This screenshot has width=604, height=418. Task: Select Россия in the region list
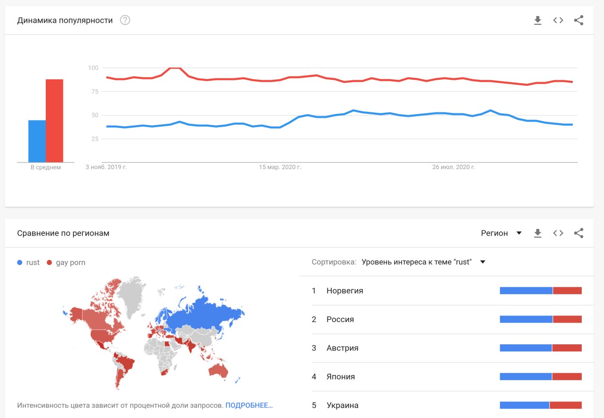340,319
